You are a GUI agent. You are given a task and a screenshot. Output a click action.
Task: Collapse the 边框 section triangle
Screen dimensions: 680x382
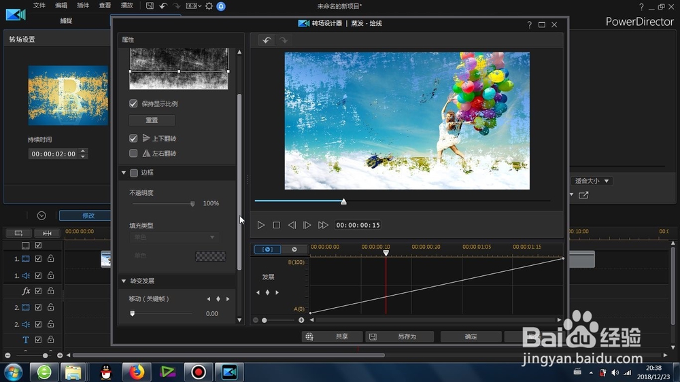tap(124, 173)
